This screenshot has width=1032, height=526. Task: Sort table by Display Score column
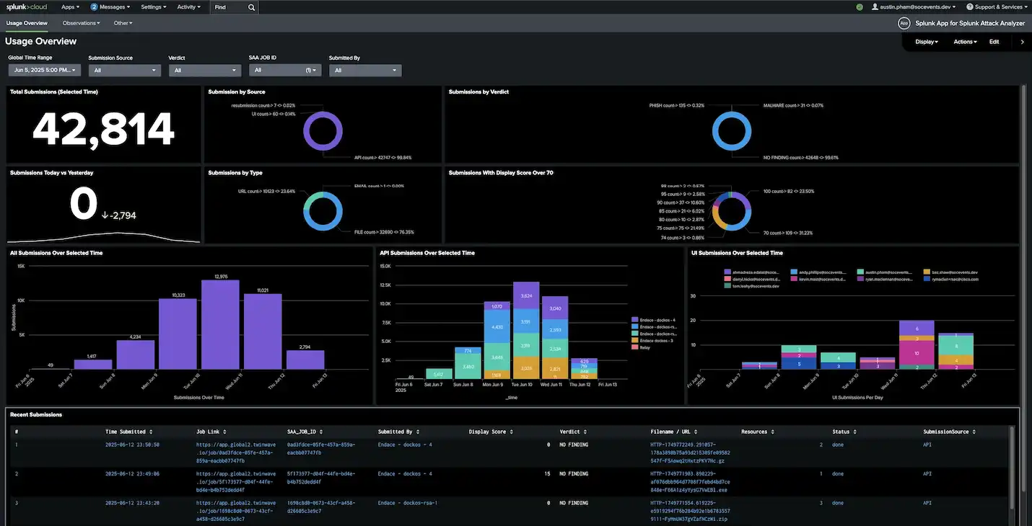[491, 432]
